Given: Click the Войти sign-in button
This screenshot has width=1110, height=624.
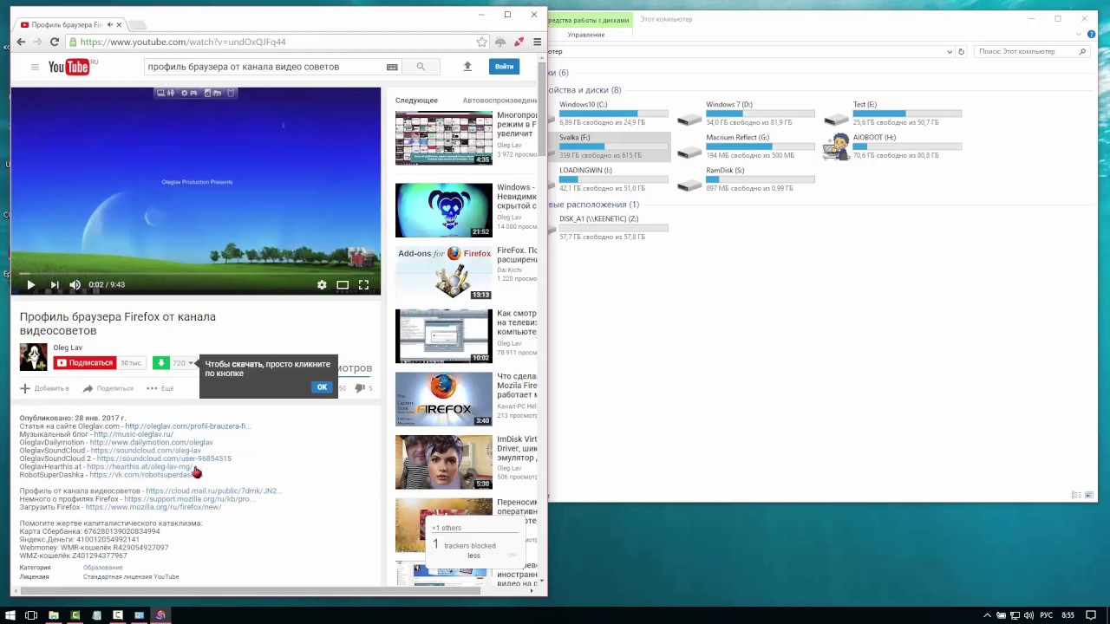Looking at the screenshot, I should [504, 67].
